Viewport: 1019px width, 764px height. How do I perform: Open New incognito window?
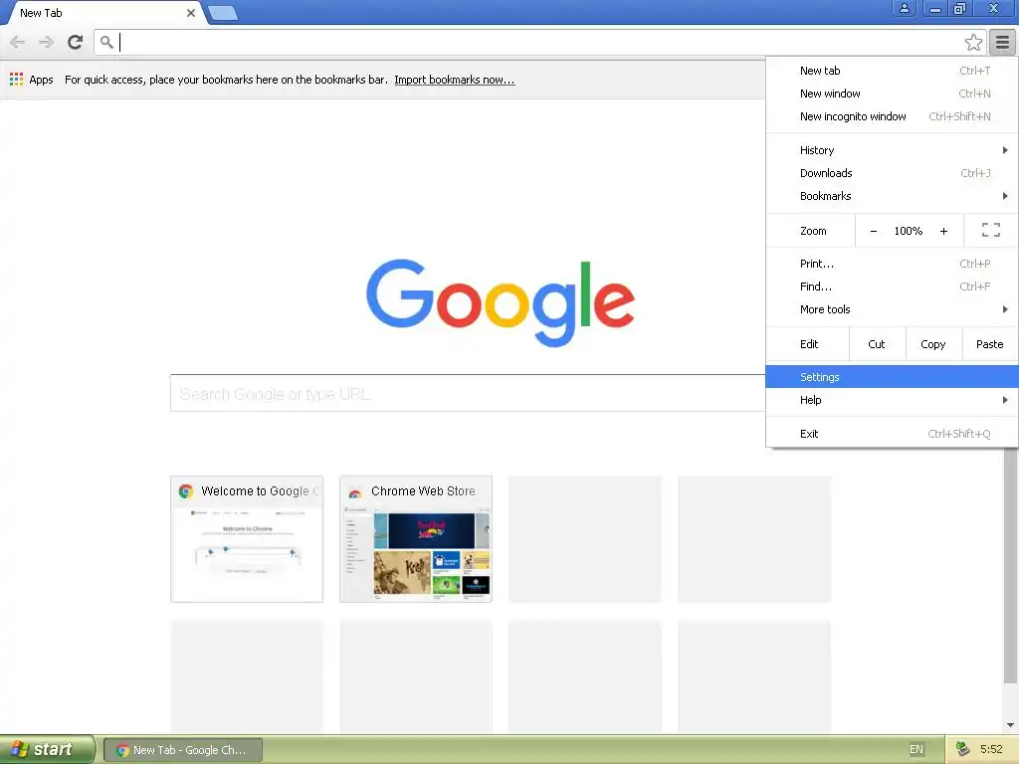pos(892,116)
